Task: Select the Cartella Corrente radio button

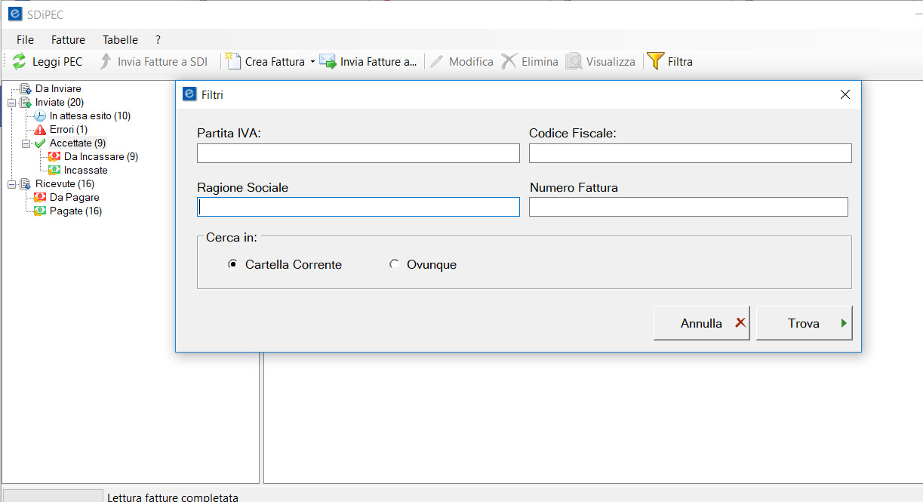Action: pyautogui.click(x=232, y=264)
